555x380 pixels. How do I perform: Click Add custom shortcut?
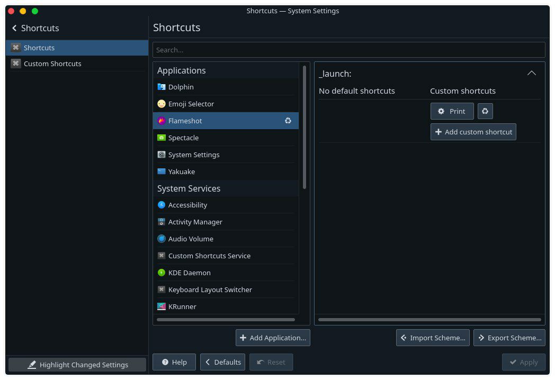pyautogui.click(x=473, y=132)
